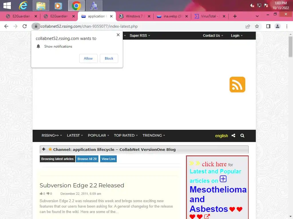Close the VirusTotal tab
The width and height of the screenshot is (293, 219).
click(224, 16)
